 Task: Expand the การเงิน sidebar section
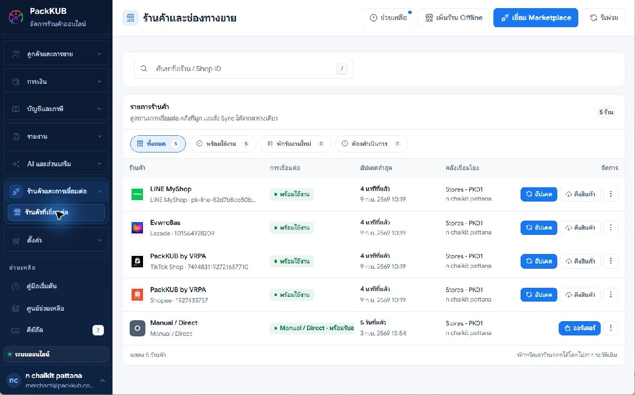(x=56, y=81)
